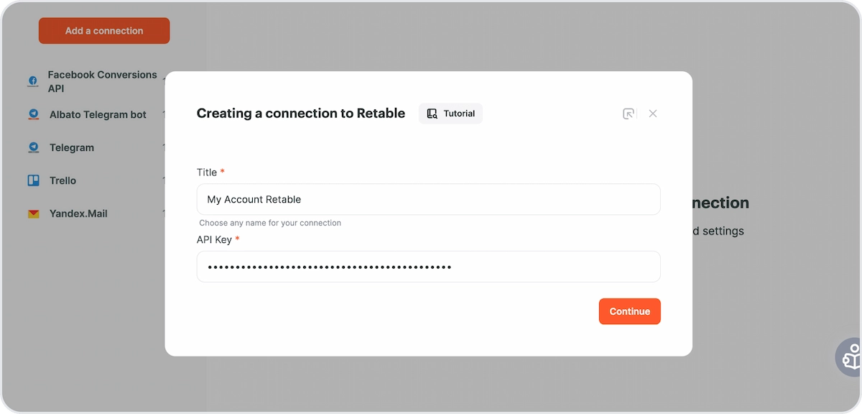The image size is (862, 414).
Task: Click the collapse dialog arrow icon
Action: coord(629,114)
